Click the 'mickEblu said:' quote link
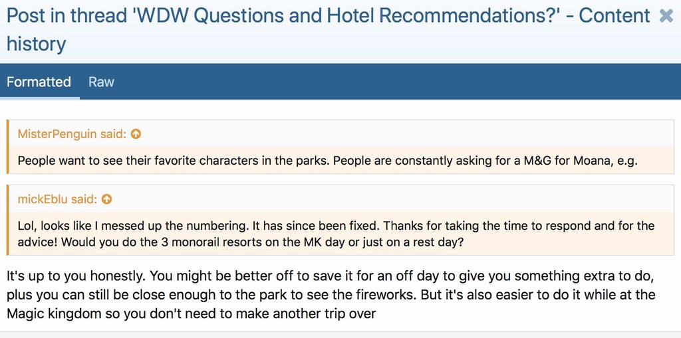Viewport: 681px width, 338px height. coord(57,199)
